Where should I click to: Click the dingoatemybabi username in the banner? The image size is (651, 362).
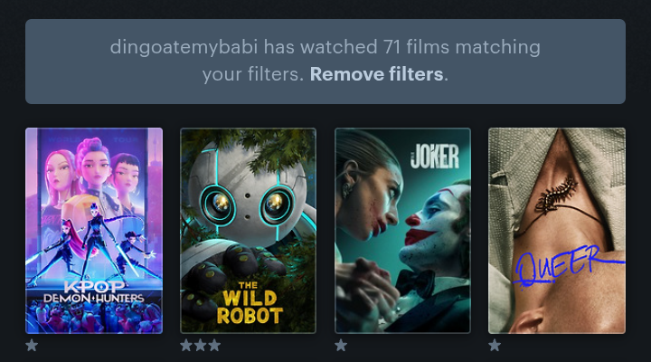click(x=184, y=47)
